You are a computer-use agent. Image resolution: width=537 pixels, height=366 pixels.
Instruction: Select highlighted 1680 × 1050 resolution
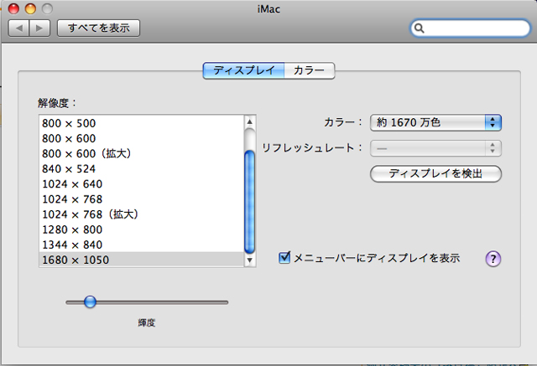(142, 260)
